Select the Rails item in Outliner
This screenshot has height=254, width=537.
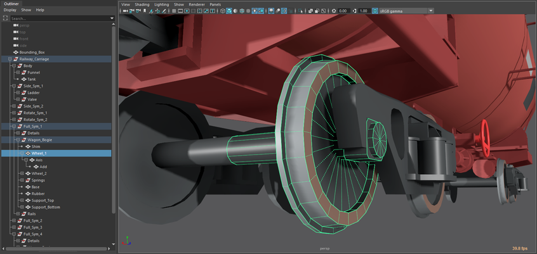pos(32,213)
